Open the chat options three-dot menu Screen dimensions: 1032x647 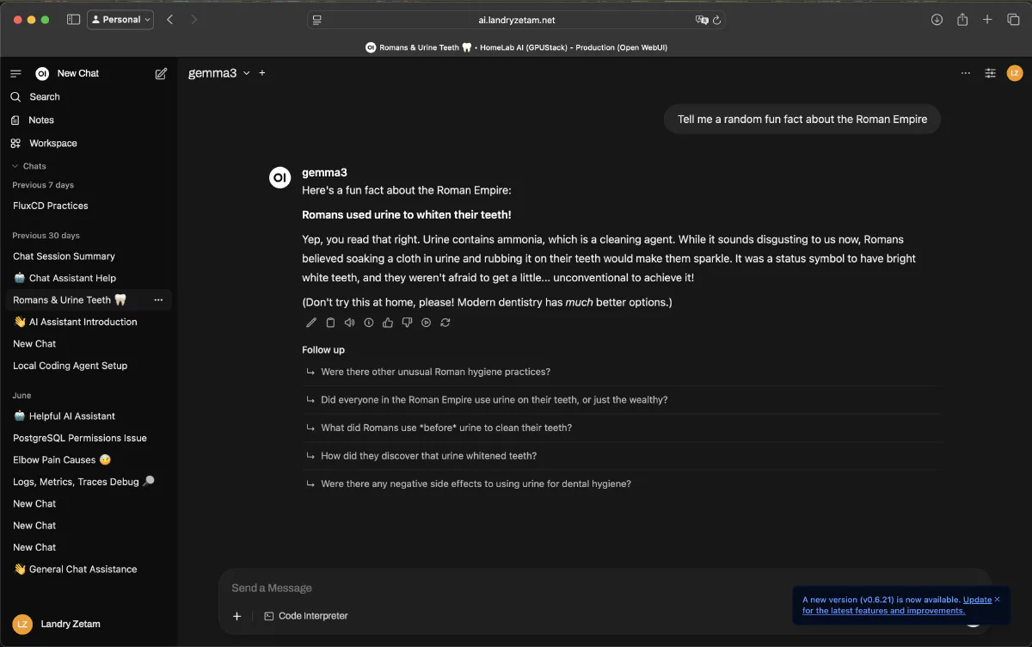[x=966, y=73]
